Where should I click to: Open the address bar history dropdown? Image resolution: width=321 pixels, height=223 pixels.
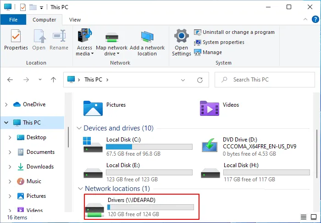click(x=183, y=80)
